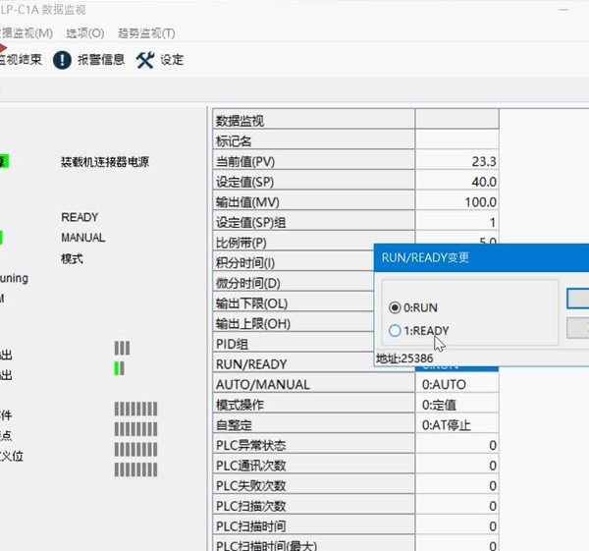Select the 1:READY radio button
Image resolution: width=589 pixels, height=551 pixels.
pos(396,331)
